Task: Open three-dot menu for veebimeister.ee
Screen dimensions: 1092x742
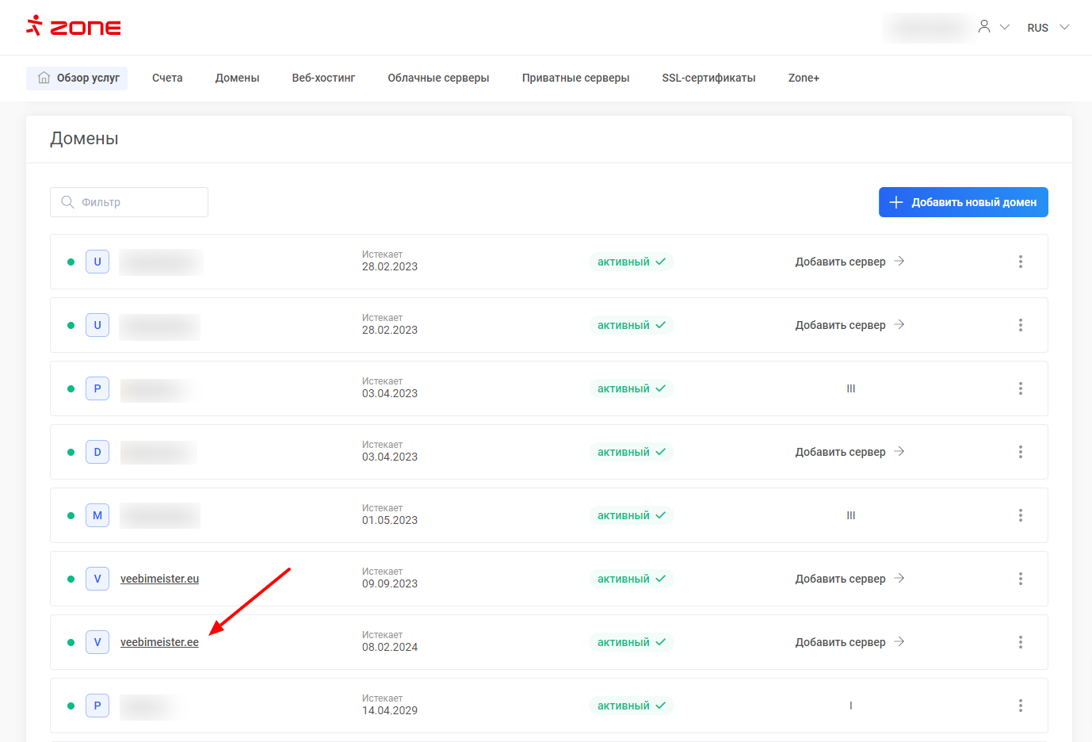Action: [x=1020, y=642]
